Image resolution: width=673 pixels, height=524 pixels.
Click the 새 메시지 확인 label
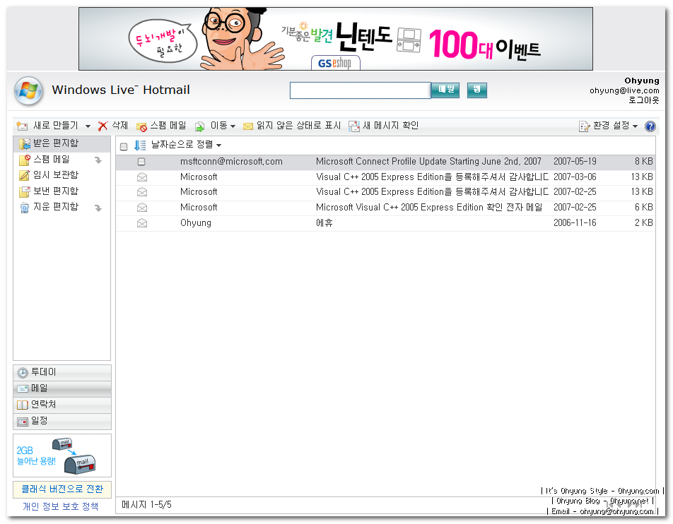[x=390, y=126]
